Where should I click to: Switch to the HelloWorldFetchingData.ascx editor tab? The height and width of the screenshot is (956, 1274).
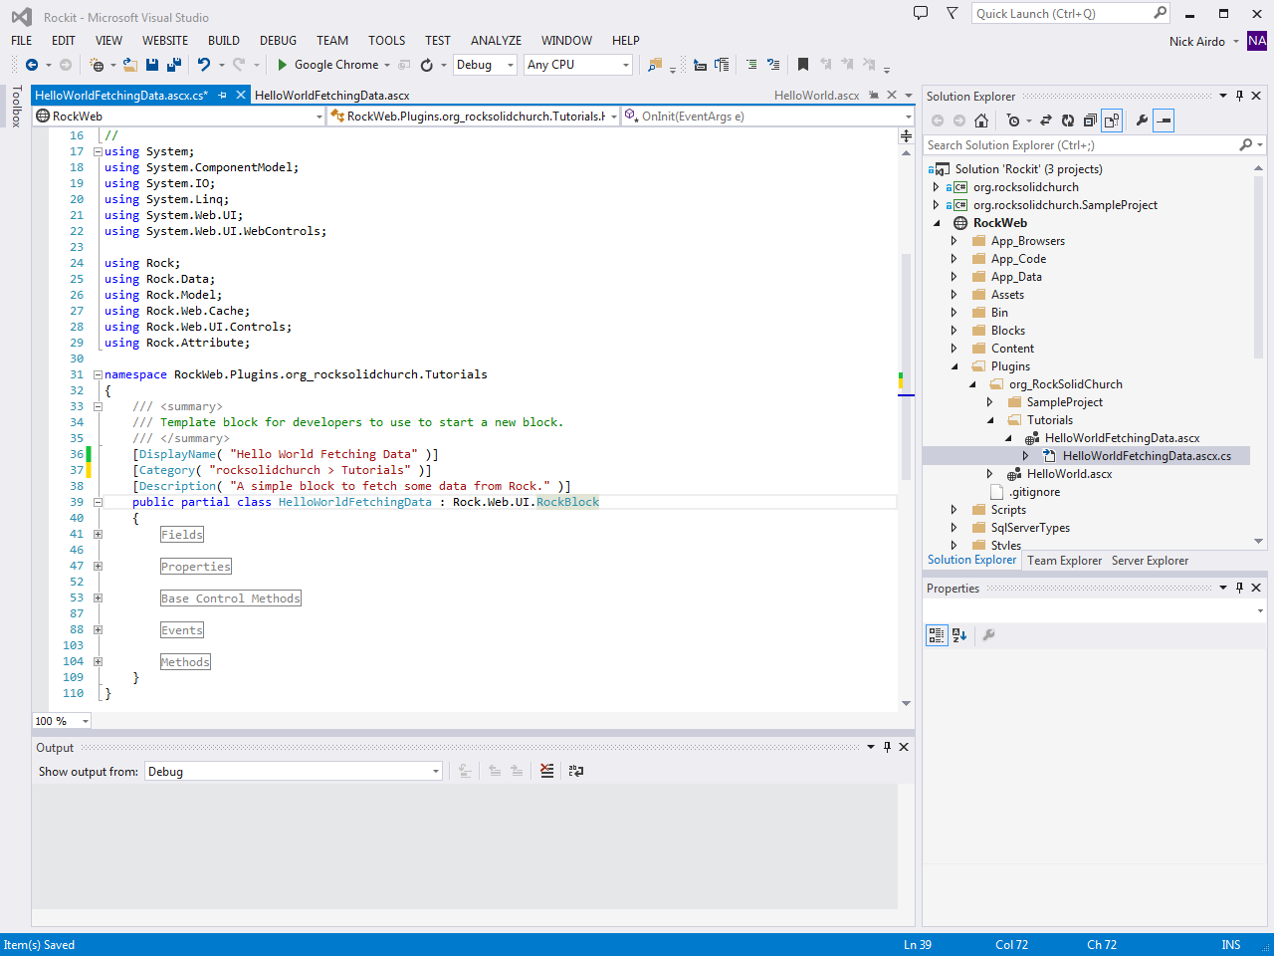(x=331, y=96)
